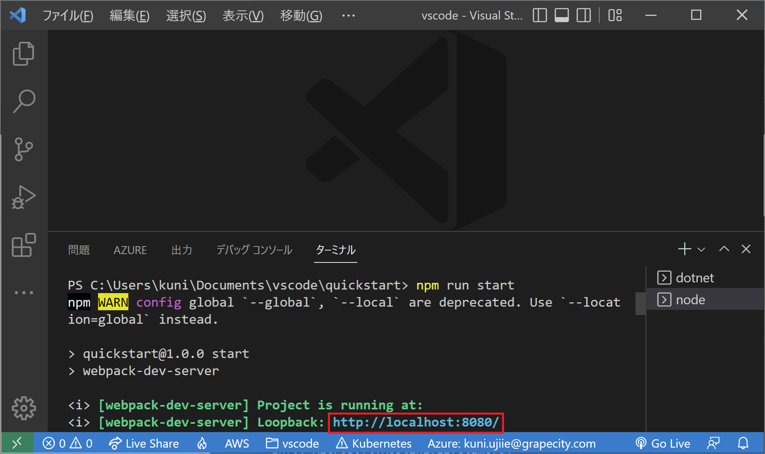Start a Live Share session
The image size is (765, 454).
click(x=144, y=443)
